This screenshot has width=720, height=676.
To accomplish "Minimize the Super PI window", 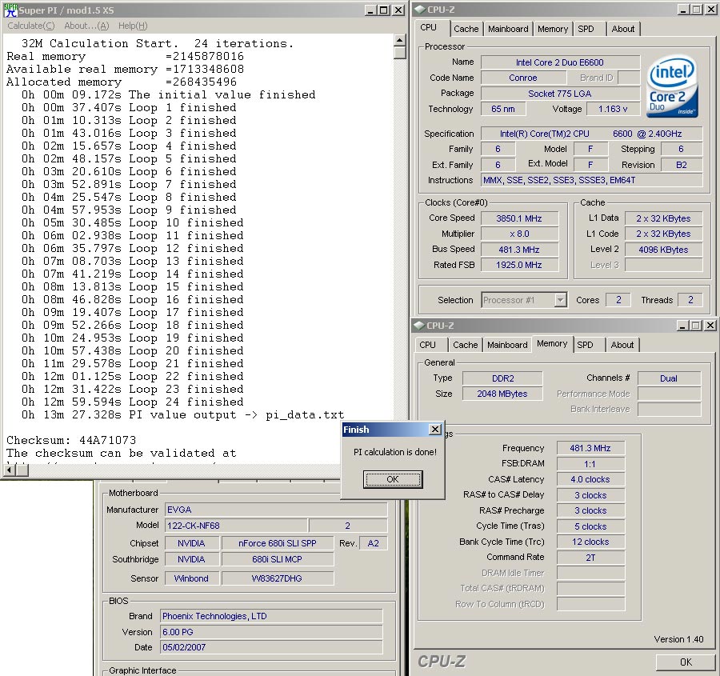I will click(370, 10).
